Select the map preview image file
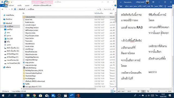Screen dimensions: 174x98 click(x=30, y=62)
